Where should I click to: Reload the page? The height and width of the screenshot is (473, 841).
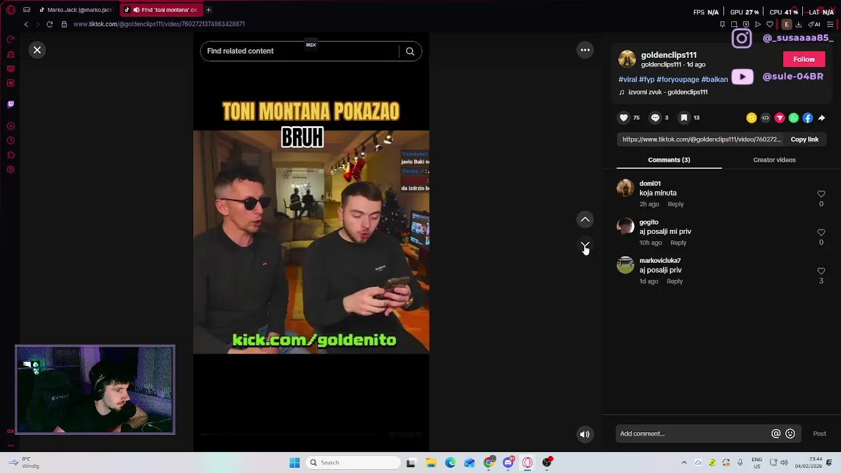[x=49, y=24]
